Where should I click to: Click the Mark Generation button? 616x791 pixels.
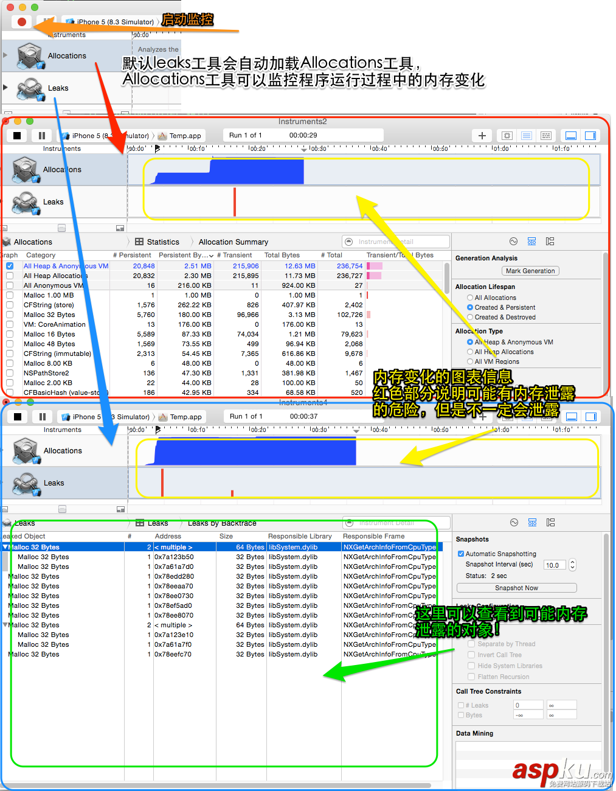[x=530, y=271]
